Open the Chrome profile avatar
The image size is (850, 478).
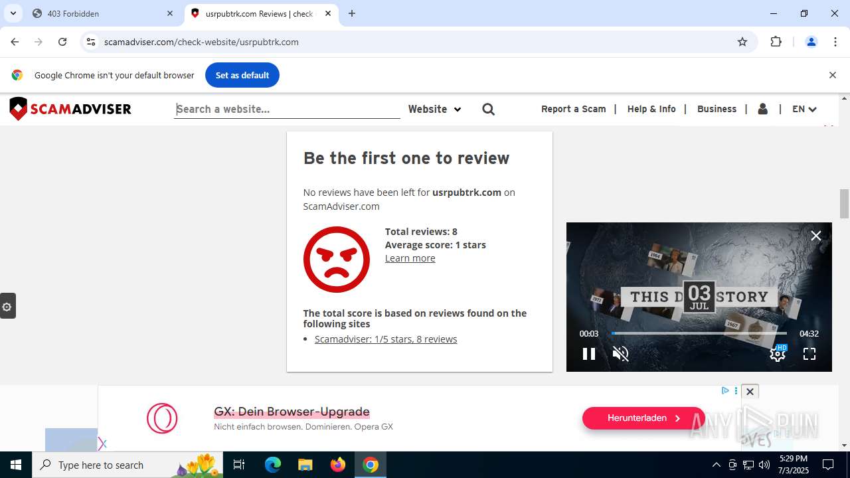pyautogui.click(x=811, y=42)
